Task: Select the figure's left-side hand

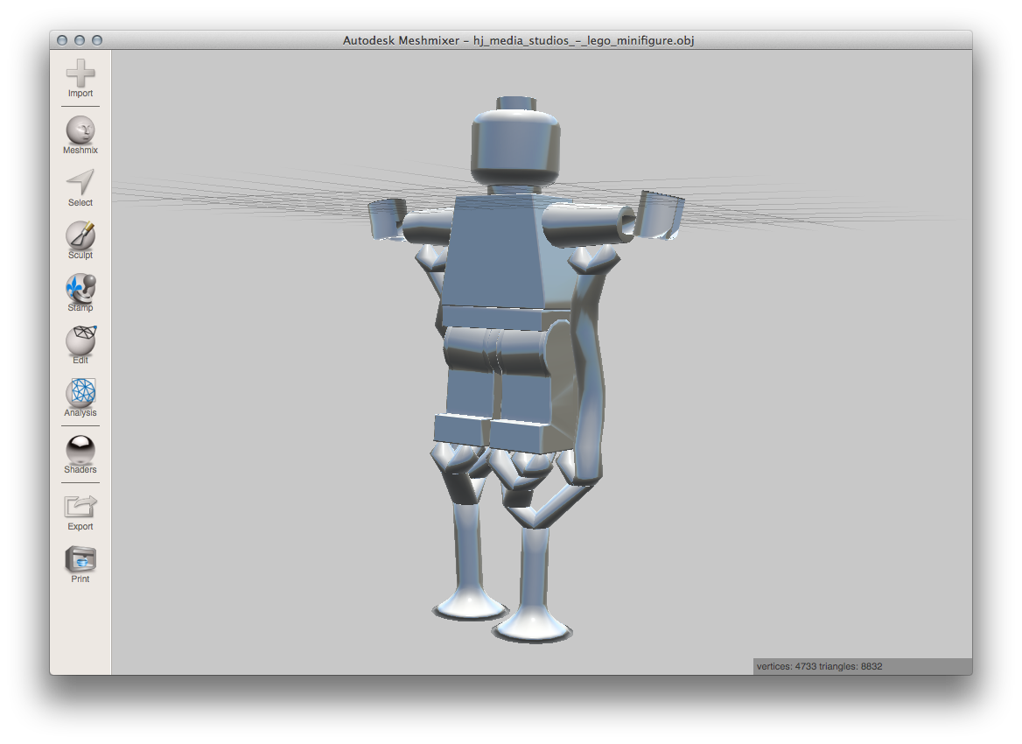Action: (383, 219)
